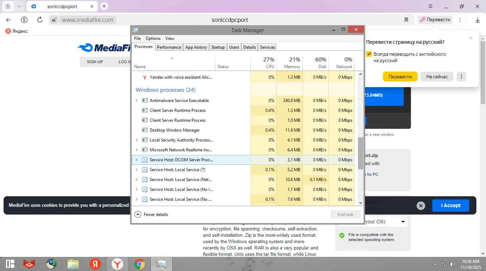Open the Yandex browser hamburger menu
Image resolution: width=486 pixels, height=271 pixels.
click(x=430, y=6)
